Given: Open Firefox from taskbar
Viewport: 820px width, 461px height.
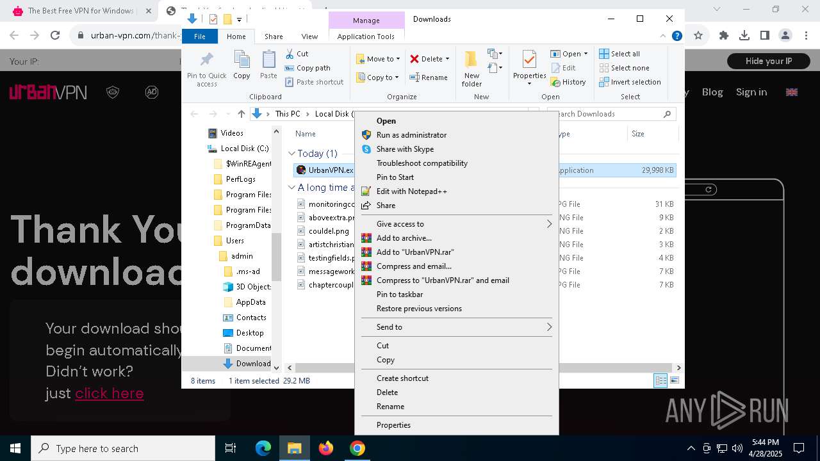Looking at the screenshot, I should [326, 448].
